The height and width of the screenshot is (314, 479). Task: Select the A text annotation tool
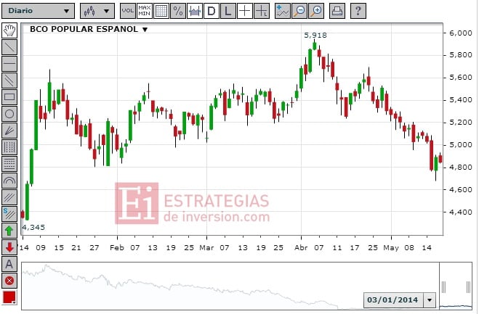click(9, 264)
